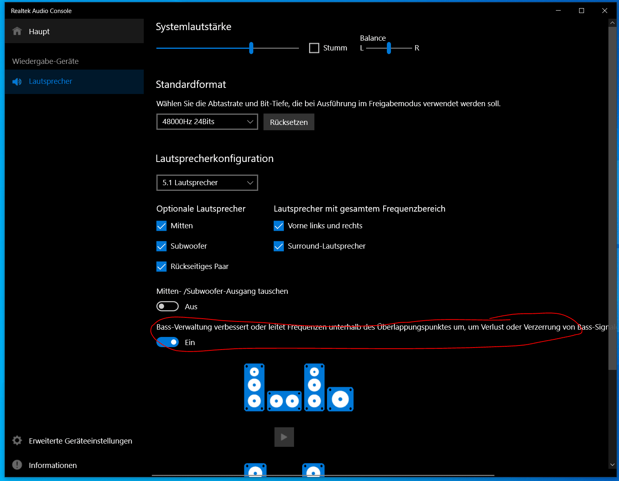
Task: Click the vertical scrollbar thumb
Action: (x=612, y=199)
